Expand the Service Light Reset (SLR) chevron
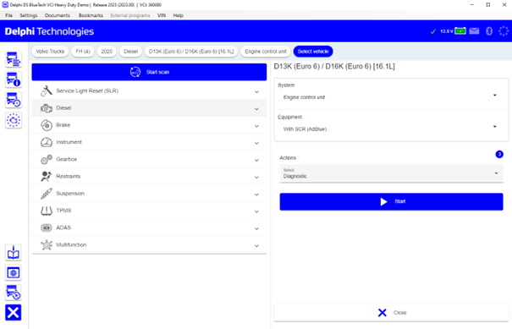The width and height of the screenshot is (512, 329). click(256, 91)
